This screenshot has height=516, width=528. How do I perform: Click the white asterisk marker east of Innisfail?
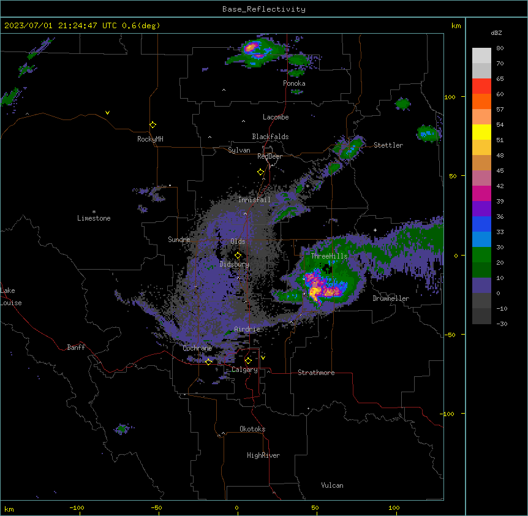(307, 186)
